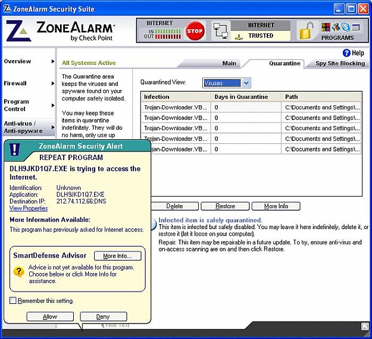Image resolution: width=372 pixels, height=339 pixels.
Task: Select the second Trojan-Downloader.VB row
Action: [251, 118]
